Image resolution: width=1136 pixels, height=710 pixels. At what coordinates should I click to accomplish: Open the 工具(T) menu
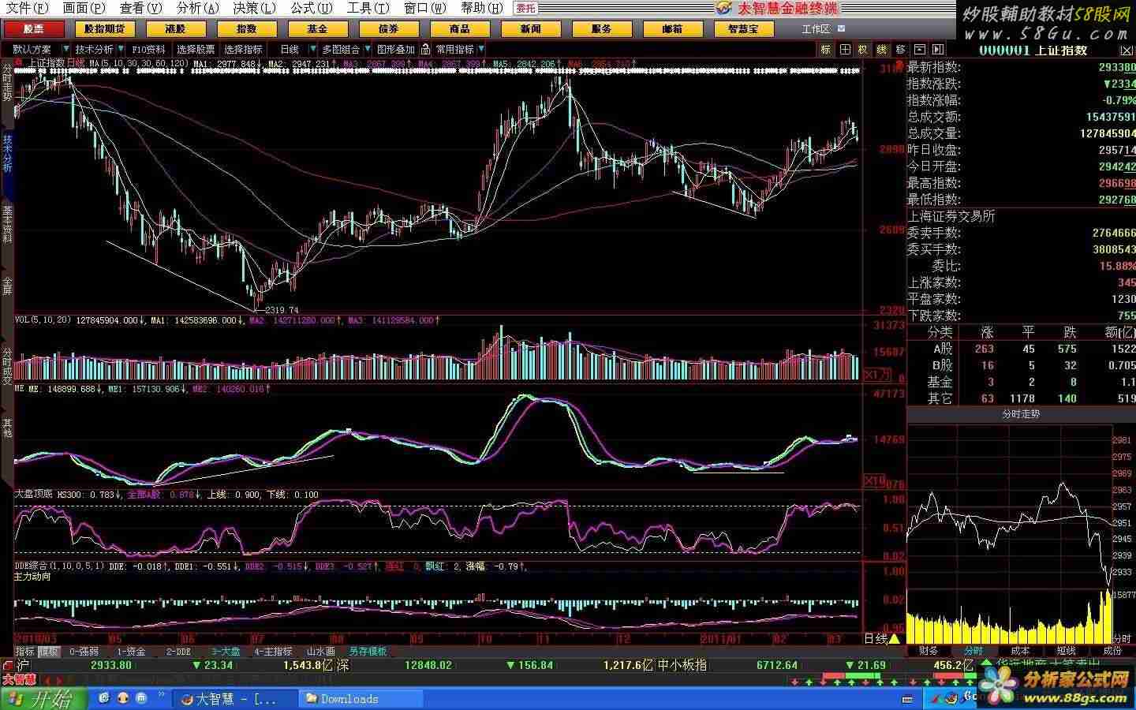click(x=368, y=8)
